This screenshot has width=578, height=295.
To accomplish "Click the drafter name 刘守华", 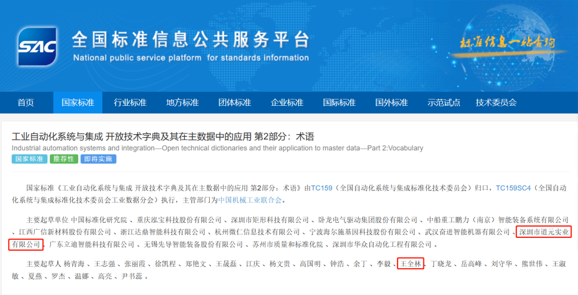I will 501,264.
